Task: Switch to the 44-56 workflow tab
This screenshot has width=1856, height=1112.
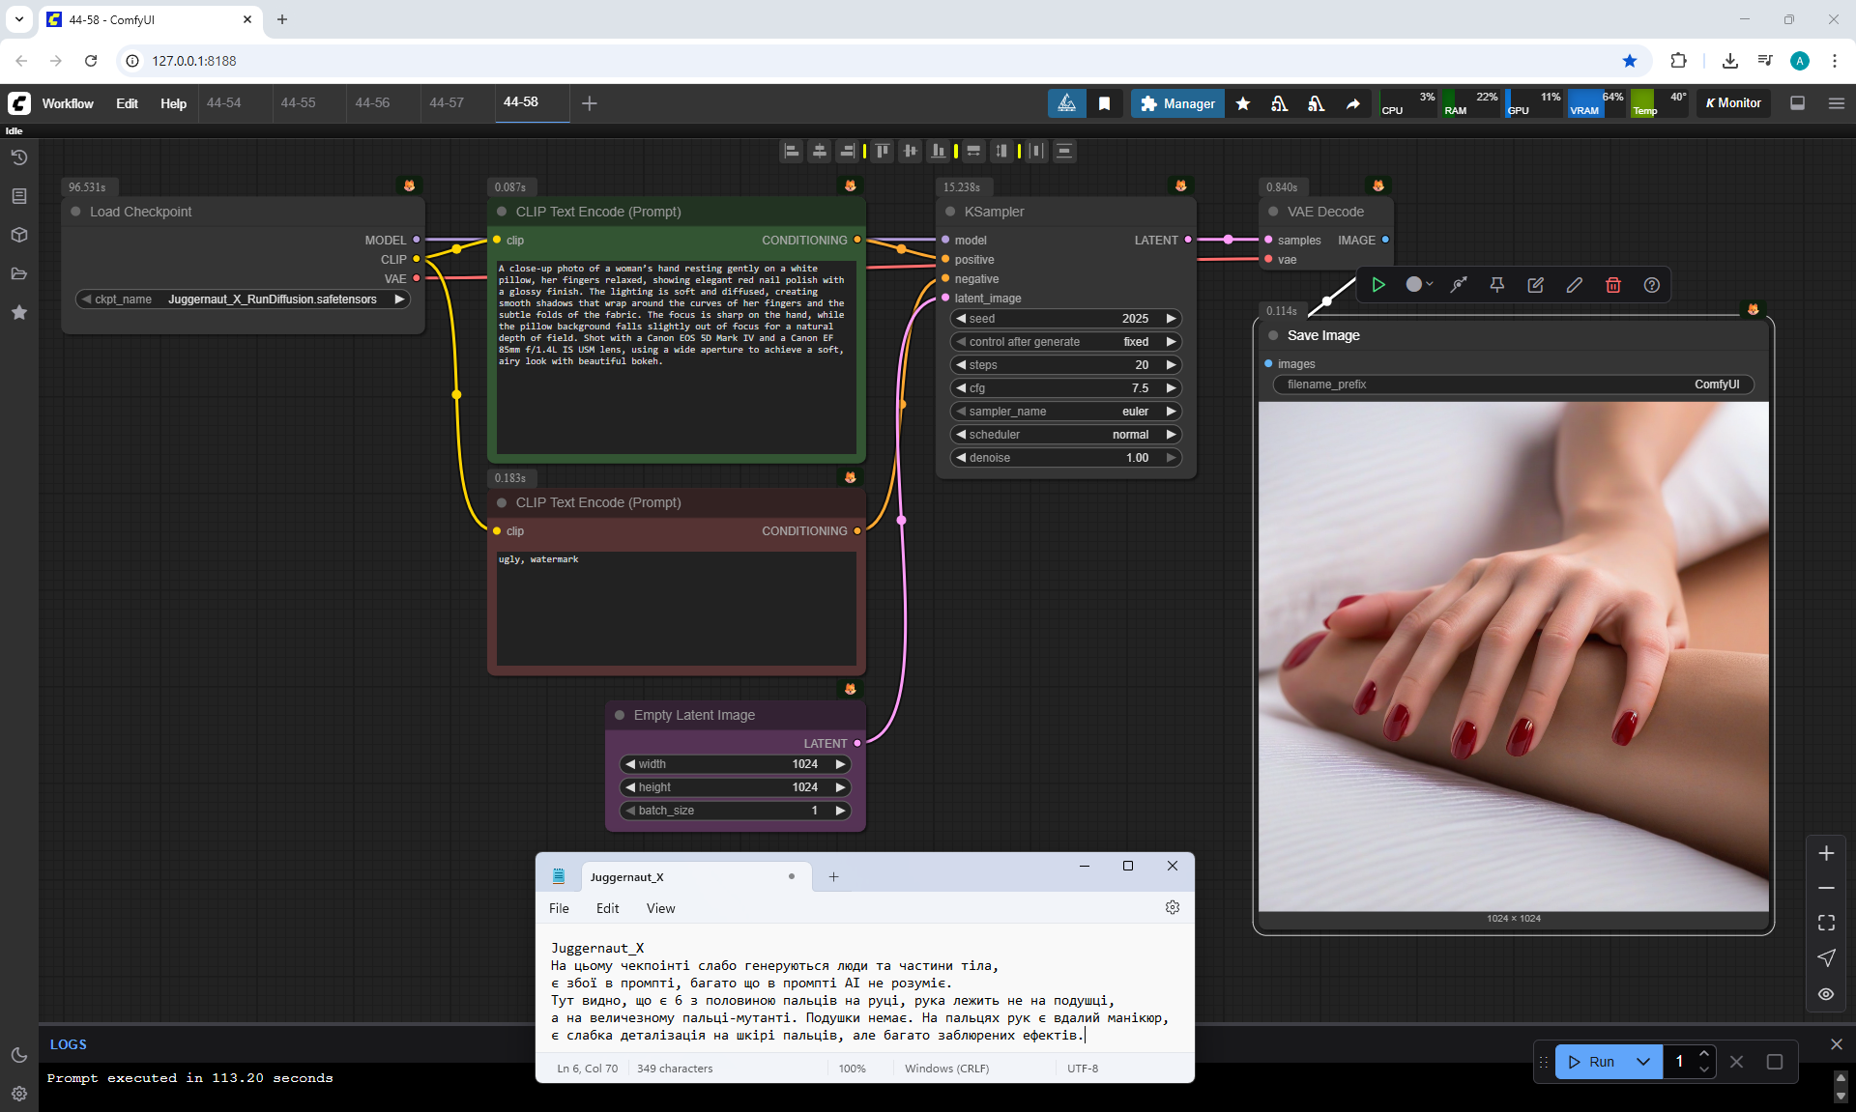Action: click(x=372, y=102)
